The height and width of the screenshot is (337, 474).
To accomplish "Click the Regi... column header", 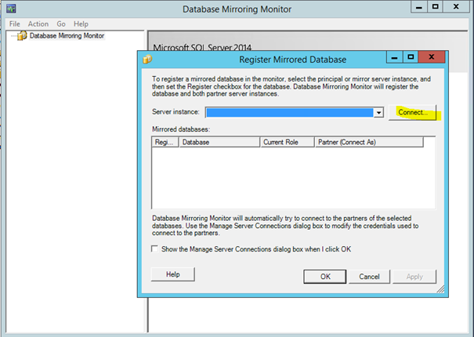I will 165,143.
